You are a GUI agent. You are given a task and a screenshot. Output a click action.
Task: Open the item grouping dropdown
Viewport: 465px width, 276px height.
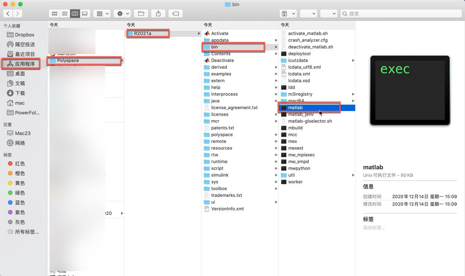(x=103, y=13)
